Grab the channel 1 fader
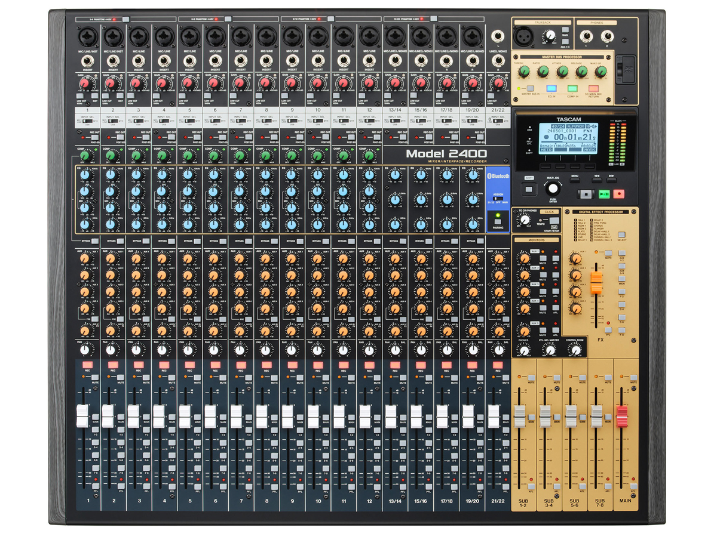The image size is (717, 537). [x=82, y=416]
